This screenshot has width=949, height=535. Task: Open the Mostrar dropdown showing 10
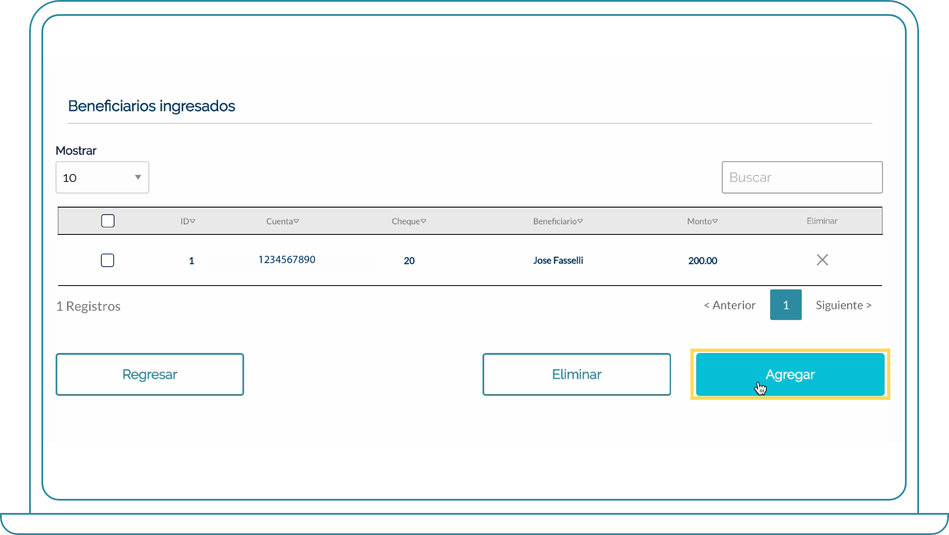click(x=102, y=177)
